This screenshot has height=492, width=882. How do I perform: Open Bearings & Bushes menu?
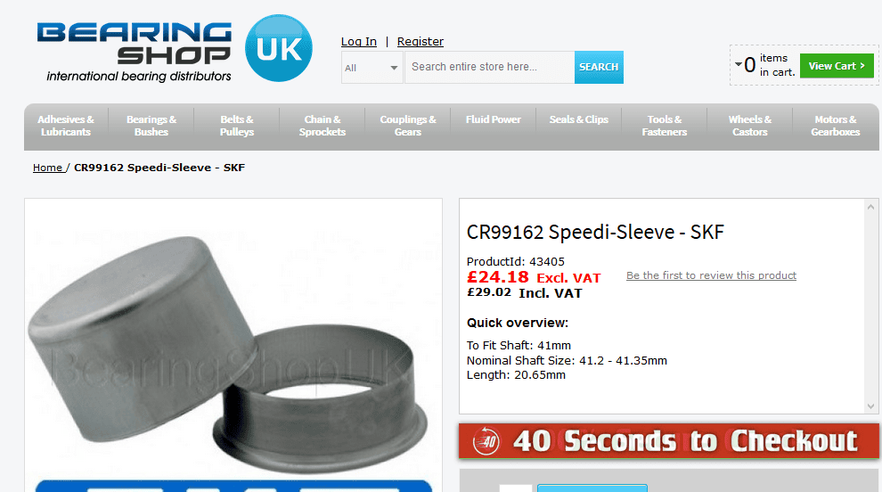tap(151, 126)
